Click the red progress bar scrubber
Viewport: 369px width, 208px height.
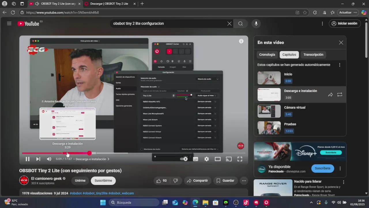point(89,153)
